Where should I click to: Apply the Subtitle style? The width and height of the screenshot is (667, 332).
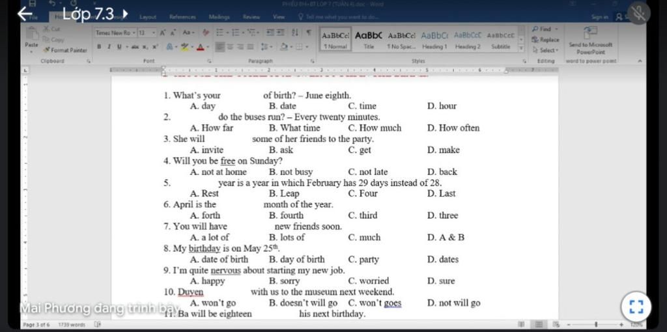click(501, 41)
